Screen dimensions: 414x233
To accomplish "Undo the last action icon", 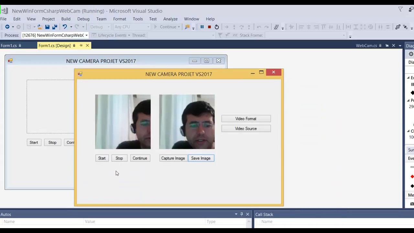I will point(64,27).
